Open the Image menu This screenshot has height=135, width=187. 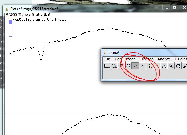point(130,59)
